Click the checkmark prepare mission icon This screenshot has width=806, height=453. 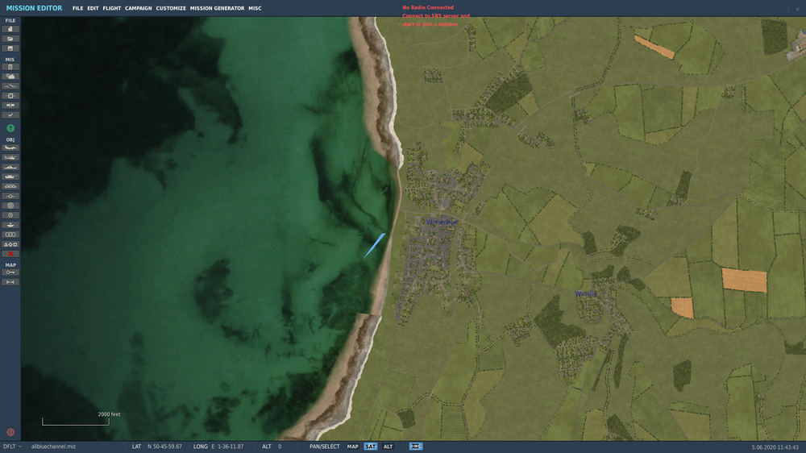[10, 115]
